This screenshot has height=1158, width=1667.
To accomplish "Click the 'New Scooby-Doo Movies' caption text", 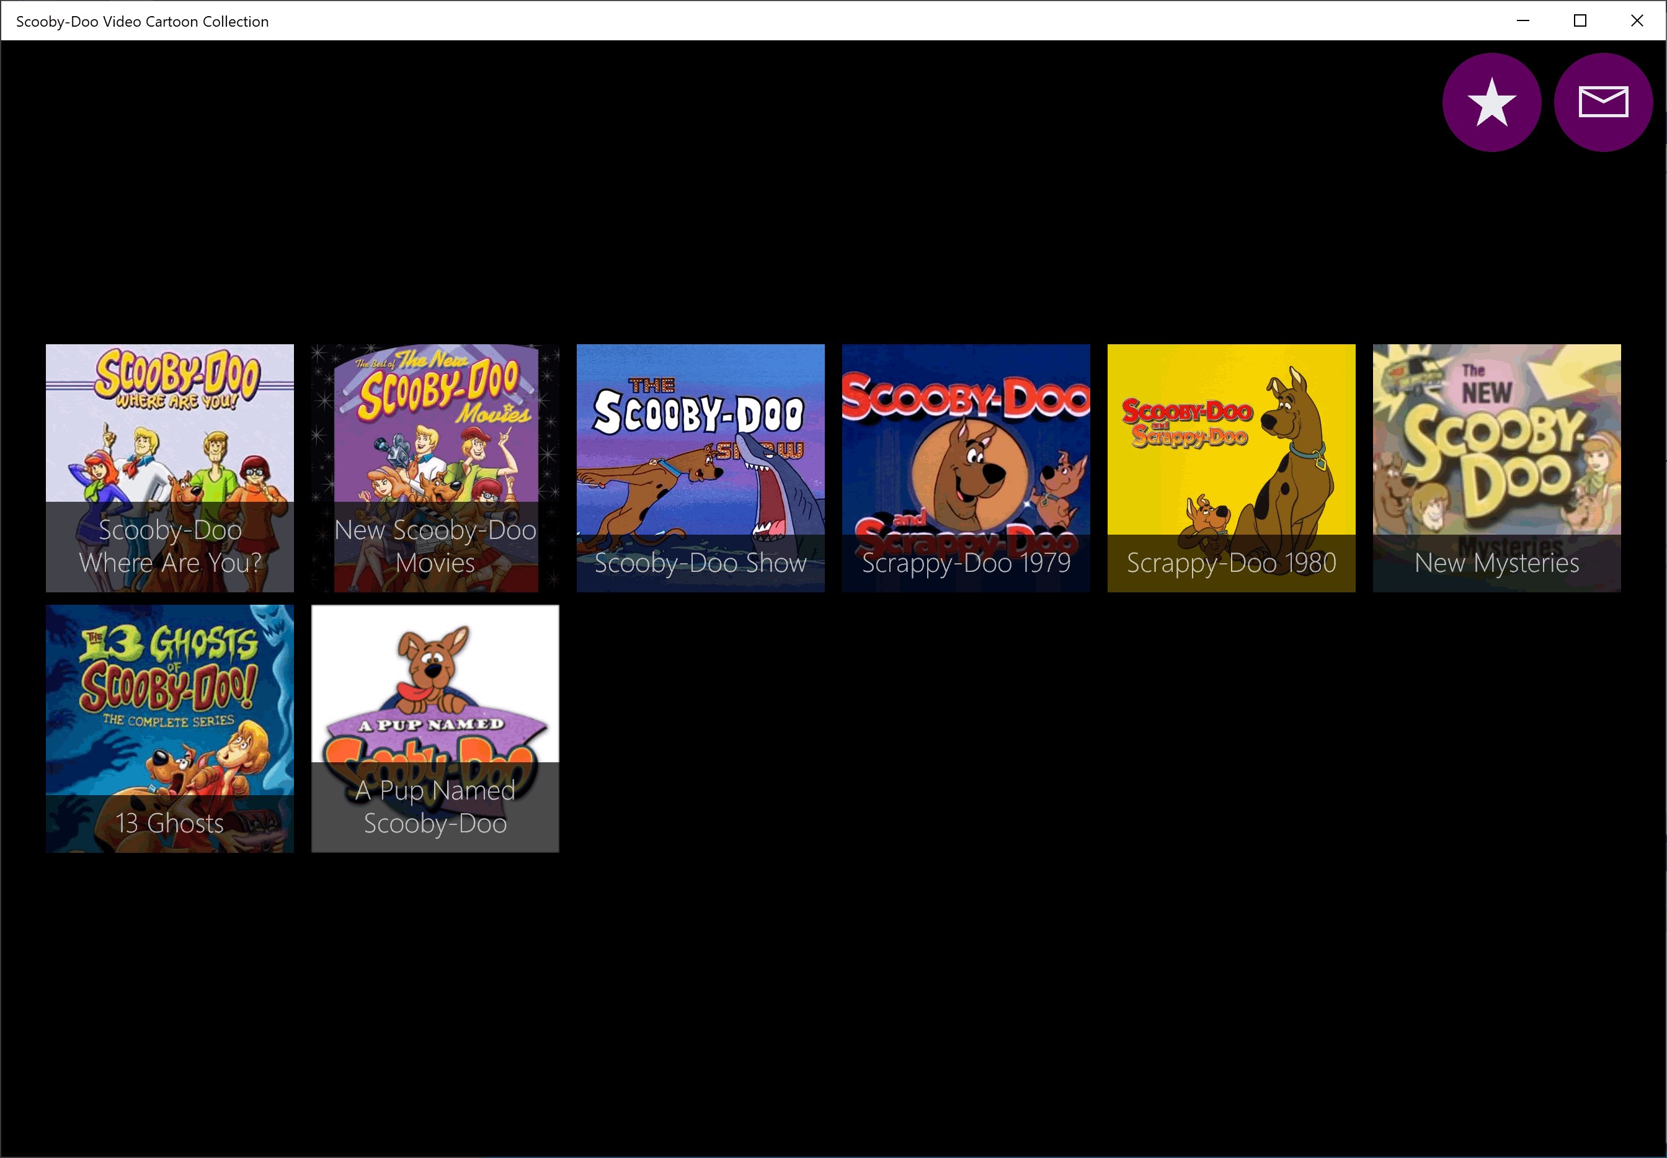I will [x=435, y=546].
